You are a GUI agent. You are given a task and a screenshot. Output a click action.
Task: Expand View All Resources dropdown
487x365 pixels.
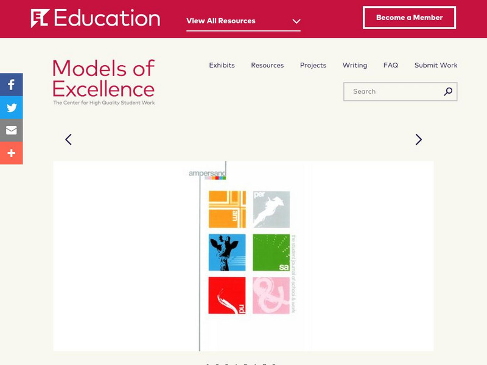pos(243,21)
